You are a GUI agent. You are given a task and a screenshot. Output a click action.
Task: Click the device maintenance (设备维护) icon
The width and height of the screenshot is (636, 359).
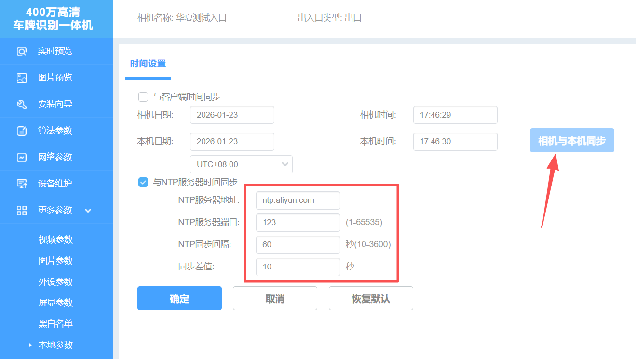[22, 184]
